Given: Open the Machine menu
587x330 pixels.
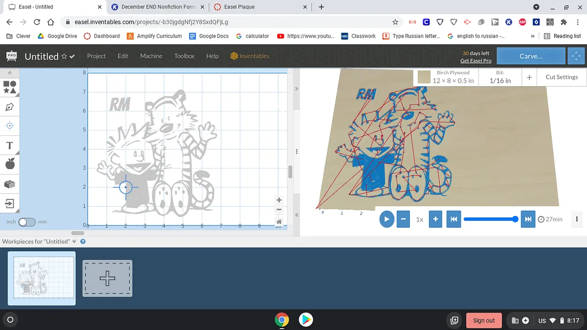Looking at the screenshot, I should tap(151, 56).
